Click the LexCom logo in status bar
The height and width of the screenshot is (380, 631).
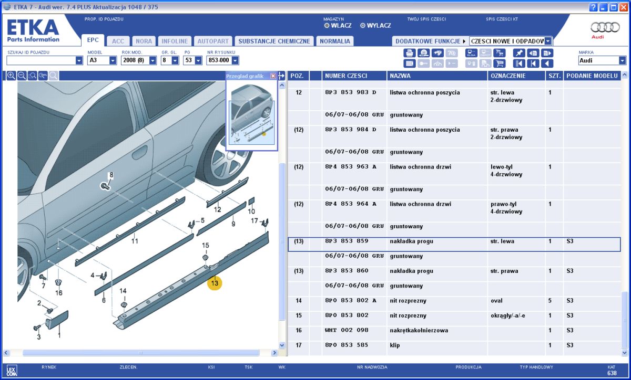tap(12, 370)
